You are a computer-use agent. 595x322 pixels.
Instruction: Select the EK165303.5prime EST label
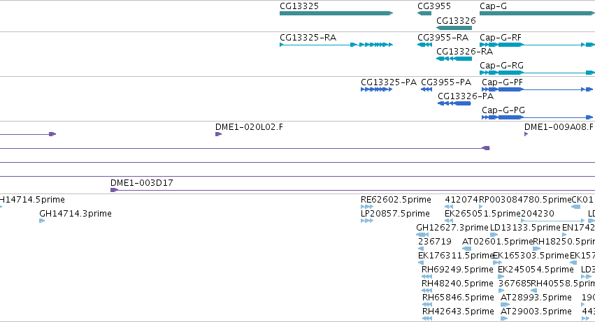pos(531,256)
